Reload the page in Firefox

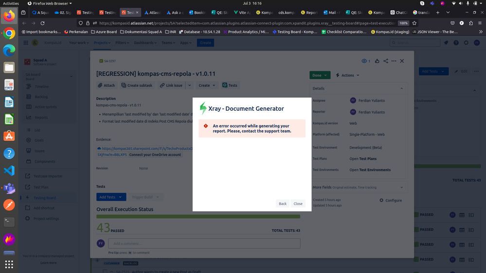(42, 23)
